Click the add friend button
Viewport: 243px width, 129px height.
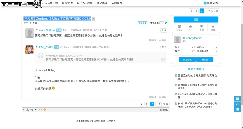tap(187, 59)
